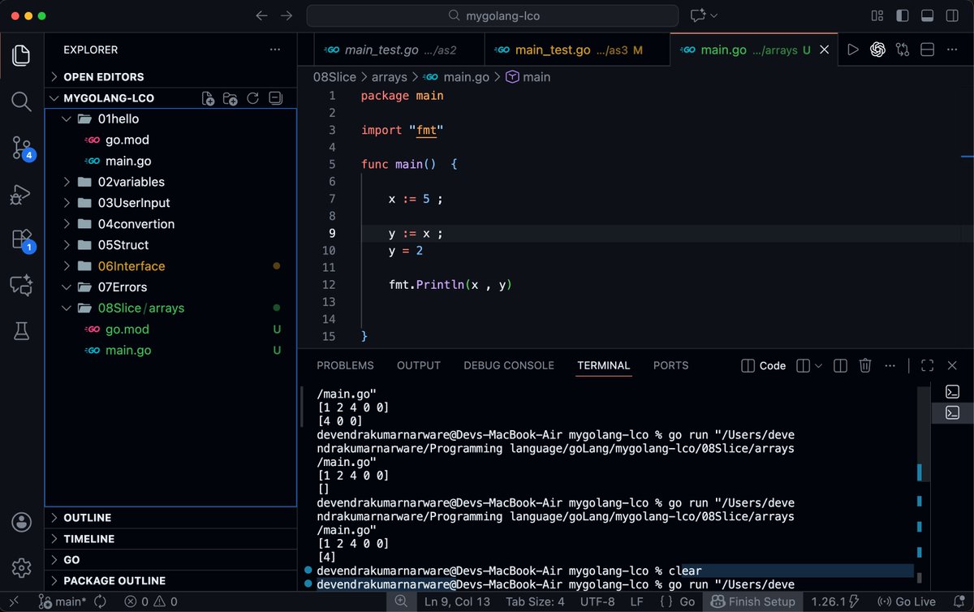Image resolution: width=974 pixels, height=612 pixels.
Task: Click Finish Setup in status bar
Action: (753, 601)
